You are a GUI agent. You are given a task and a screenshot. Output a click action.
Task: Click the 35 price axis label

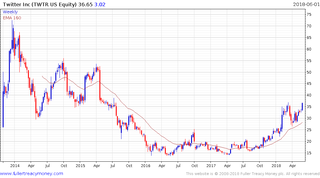309,107
